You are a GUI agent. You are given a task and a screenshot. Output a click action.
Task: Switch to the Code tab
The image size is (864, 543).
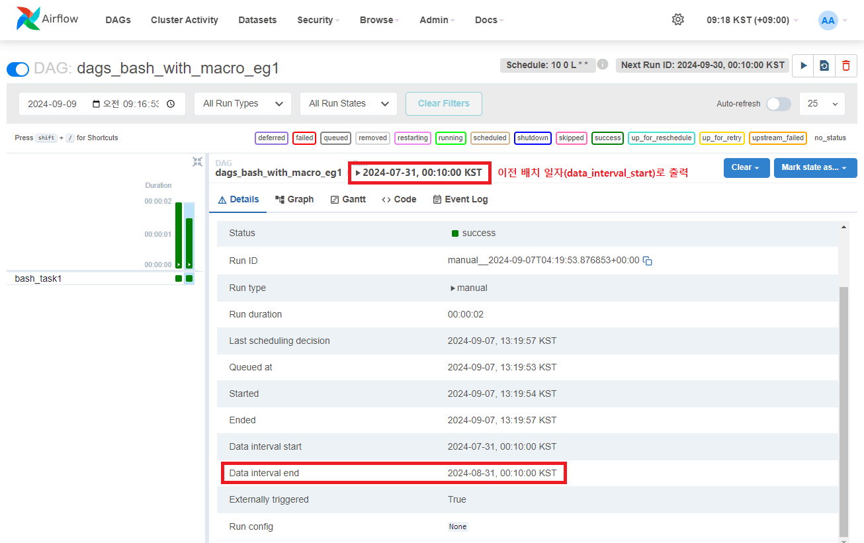[x=399, y=199]
